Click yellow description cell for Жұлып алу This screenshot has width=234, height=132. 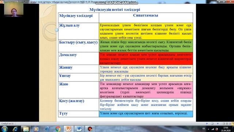pyautogui.click(x=146, y=31)
